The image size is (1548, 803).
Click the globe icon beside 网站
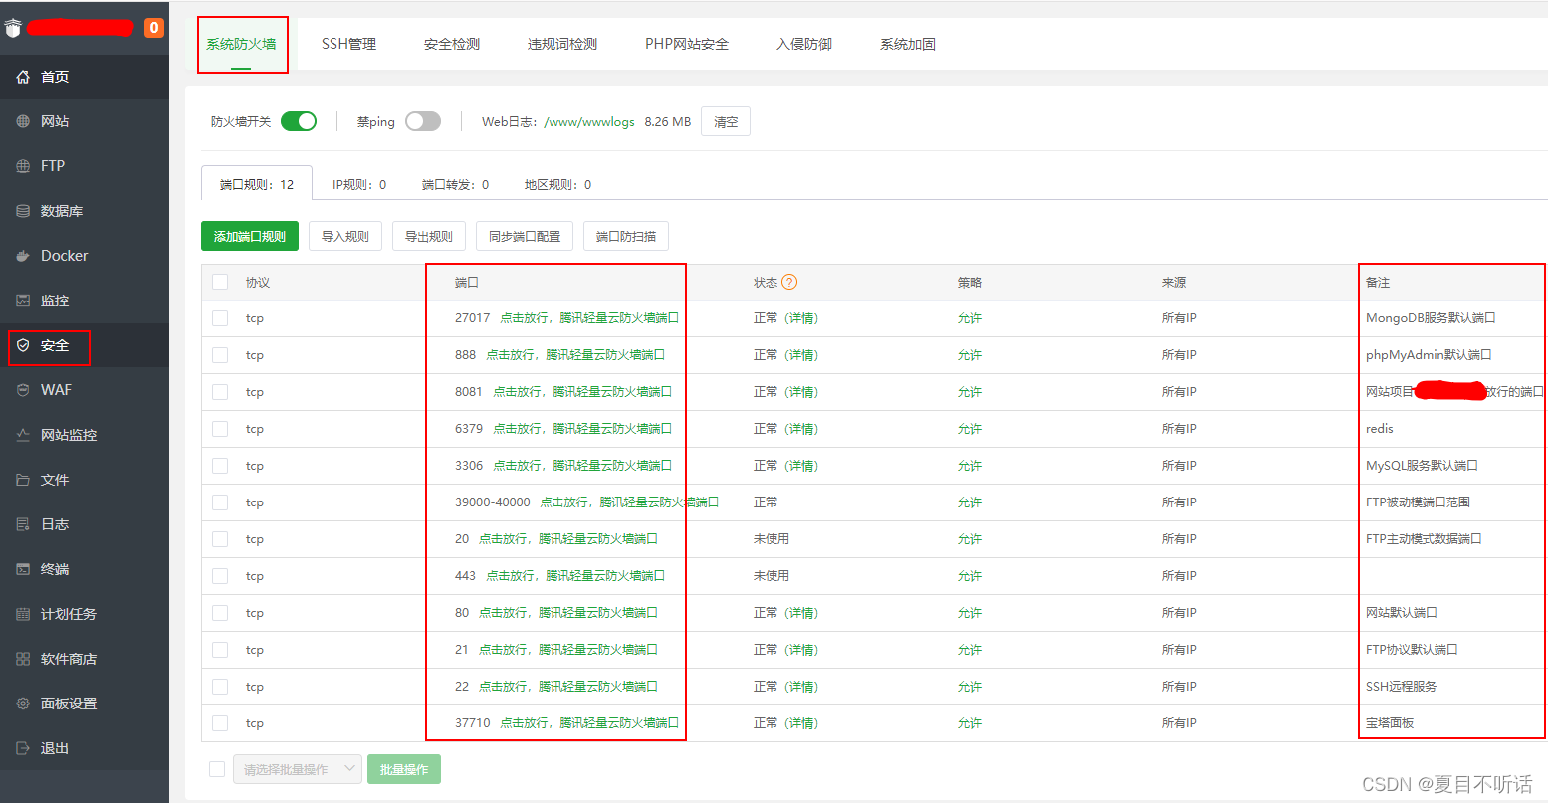[23, 121]
